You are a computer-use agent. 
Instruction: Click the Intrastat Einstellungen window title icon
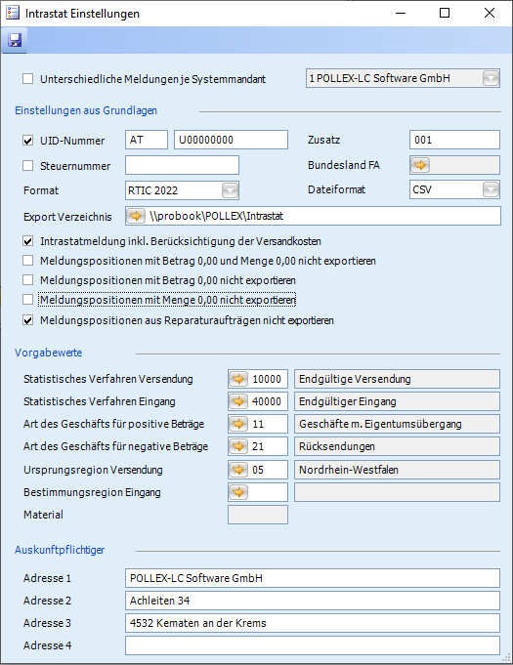click(x=13, y=13)
